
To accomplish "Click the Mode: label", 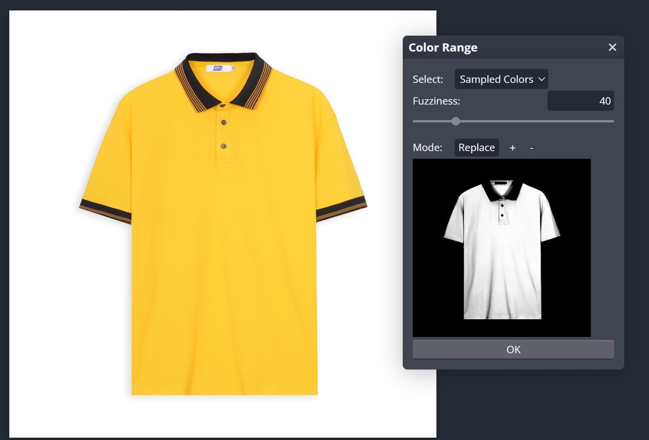I will tap(427, 148).
